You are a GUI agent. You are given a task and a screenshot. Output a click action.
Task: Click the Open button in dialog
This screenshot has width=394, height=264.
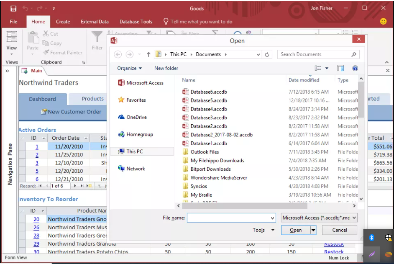point(296,230)
